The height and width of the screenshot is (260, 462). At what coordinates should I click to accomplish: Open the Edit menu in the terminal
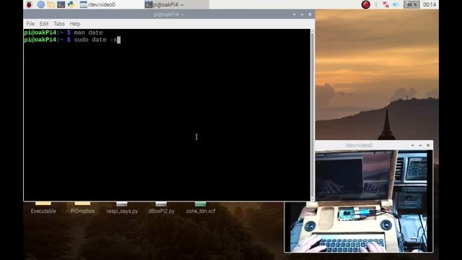pos(44,24)
